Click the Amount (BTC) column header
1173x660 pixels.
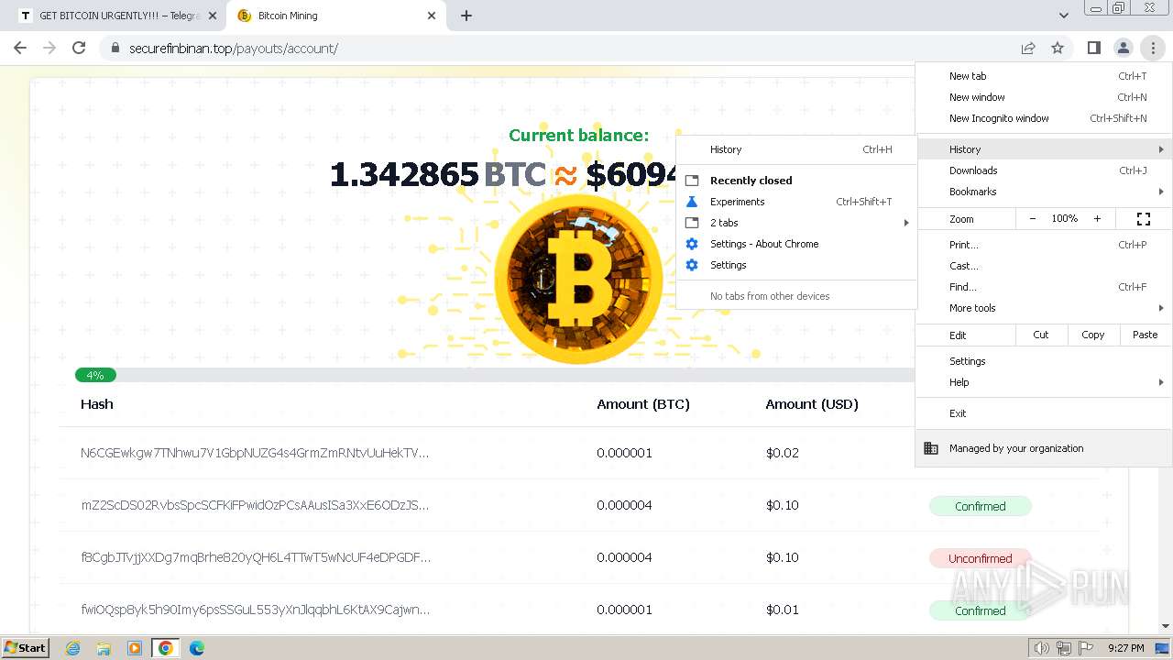(x=643, y=404)
